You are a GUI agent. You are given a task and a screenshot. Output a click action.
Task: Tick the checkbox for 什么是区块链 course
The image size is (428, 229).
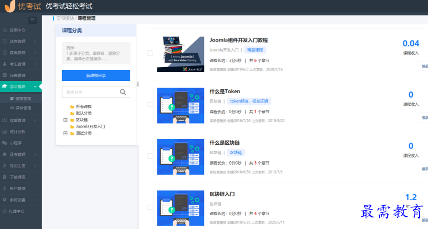point(150,156)
